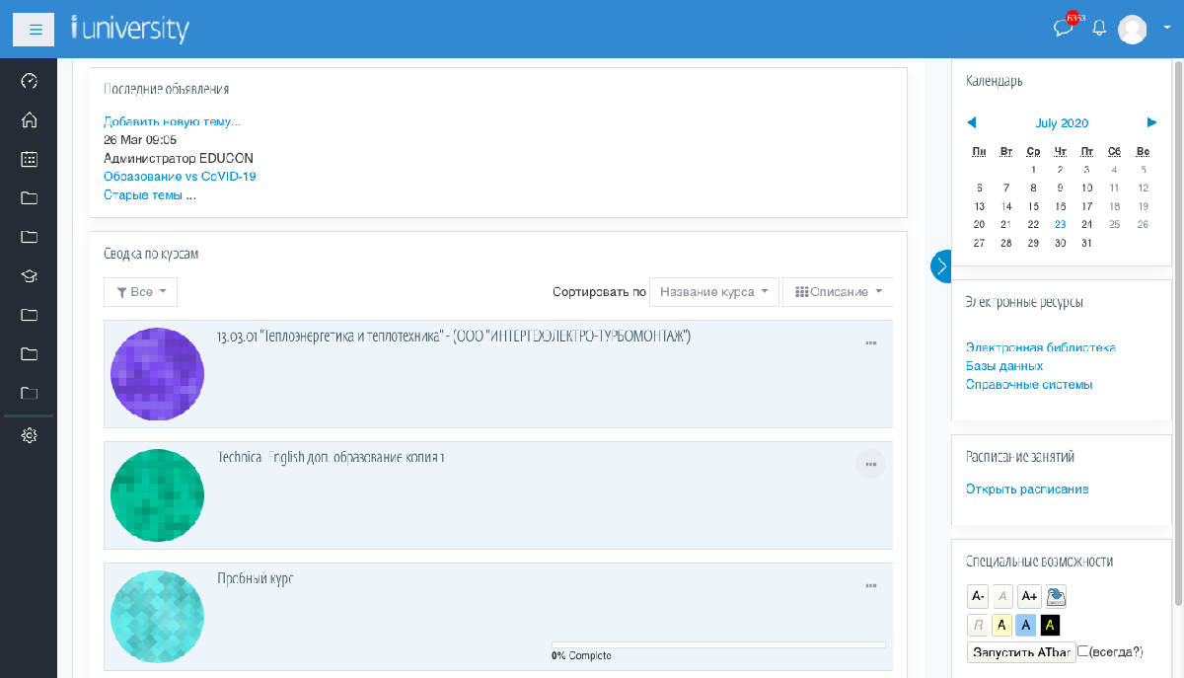Click the blue block drawer toggle arrow
Image resolution: width=1184 pixels, height=678 pixels.
pos(941,266)
